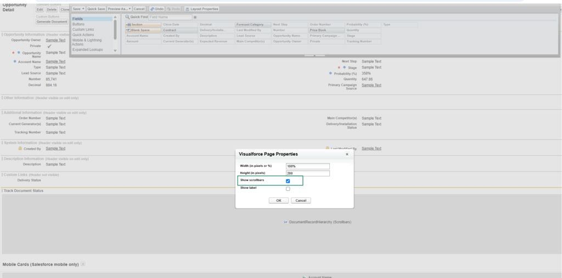
Task: Click the blue dot beside Probability (%)
Action: [x=330, y=73]
